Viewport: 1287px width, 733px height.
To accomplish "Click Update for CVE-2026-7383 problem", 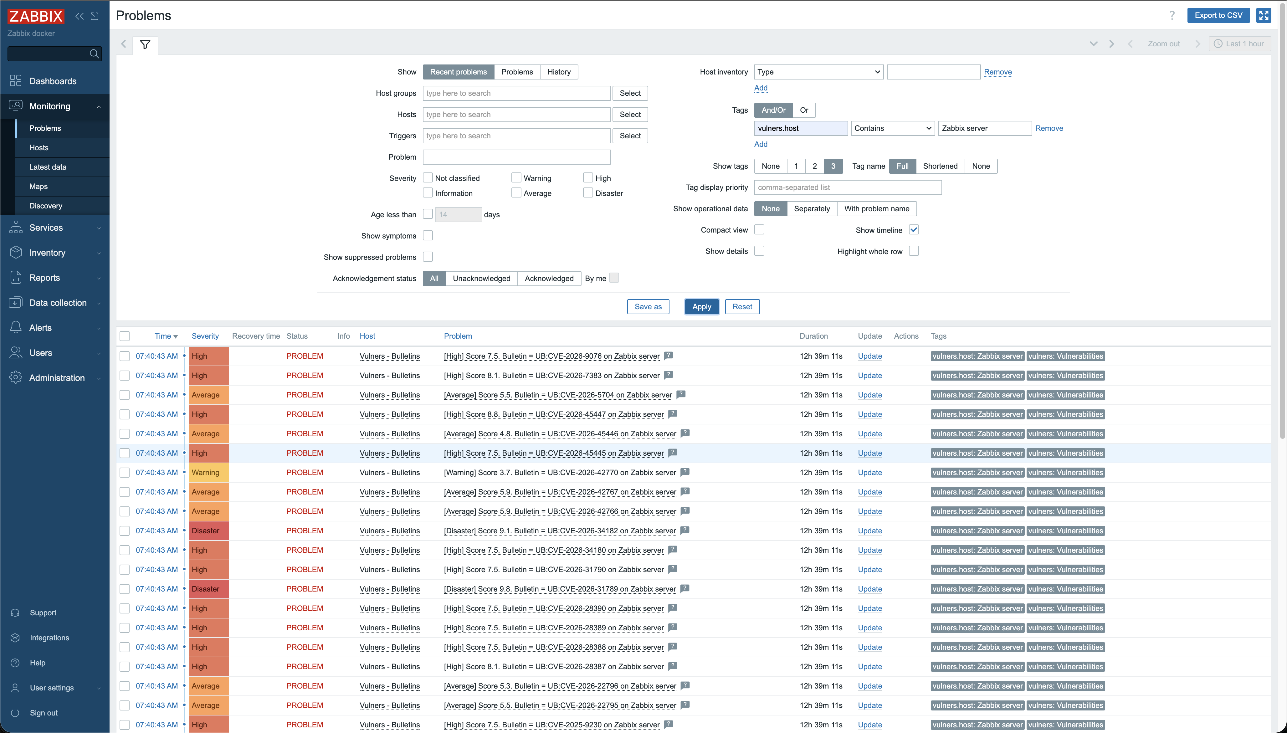I will tap(870, 376).
